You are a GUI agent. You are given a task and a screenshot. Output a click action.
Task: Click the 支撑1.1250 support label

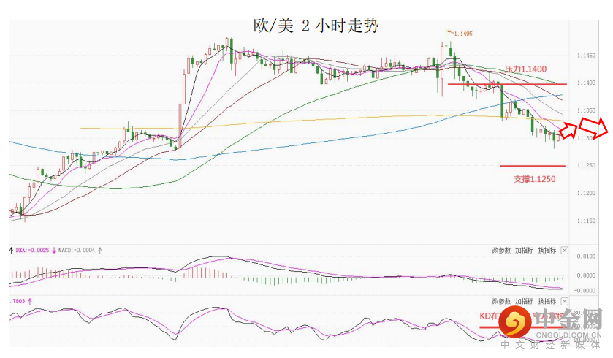[534, 179]
